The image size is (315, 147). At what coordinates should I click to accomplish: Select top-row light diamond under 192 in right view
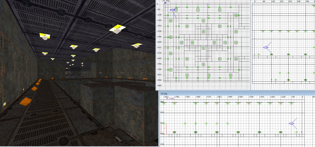click(280, 31)
